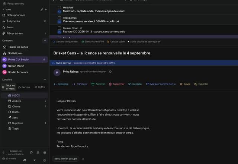Archive the email with Archiver
The height and width of the screenshot is (164, 238).
coord(98,84)
